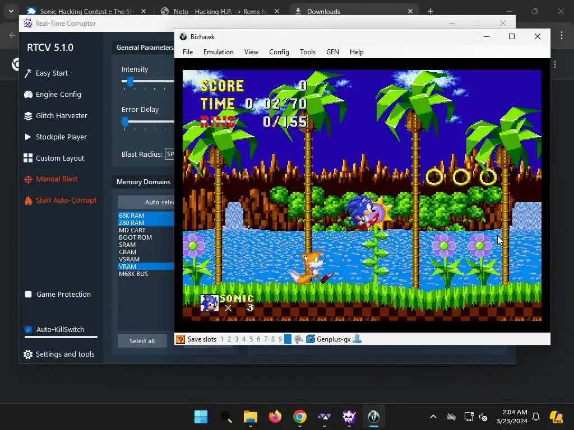This screenshot has width=574, height=430.
Task: Show hidden system tray icons
Action: (x=433, y=417)
